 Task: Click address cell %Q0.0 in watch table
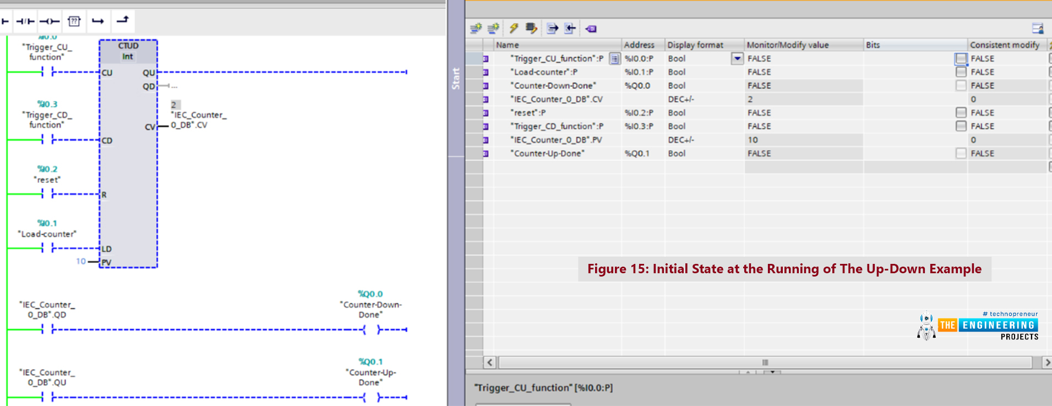click(643, 86)
